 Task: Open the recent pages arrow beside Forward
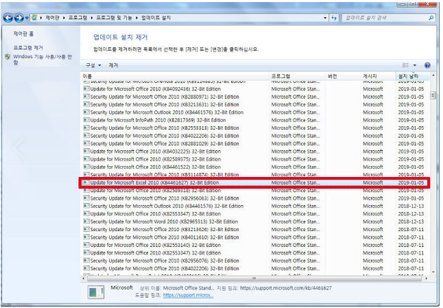[27, 18]
